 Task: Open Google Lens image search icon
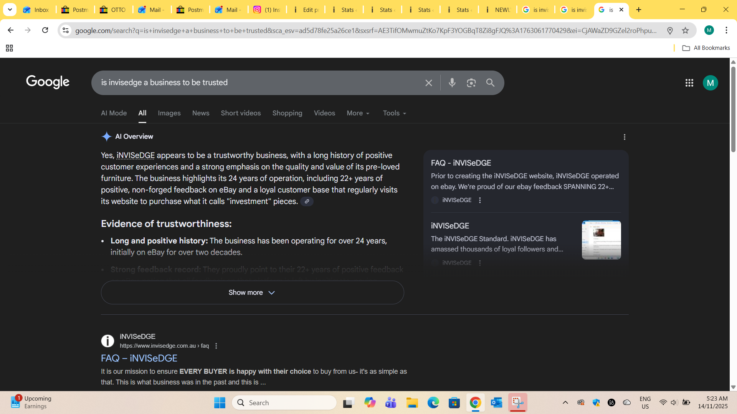pos(471,83)
